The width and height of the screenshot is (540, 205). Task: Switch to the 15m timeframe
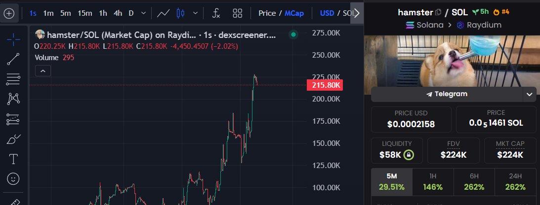click(x=84, y=13)
